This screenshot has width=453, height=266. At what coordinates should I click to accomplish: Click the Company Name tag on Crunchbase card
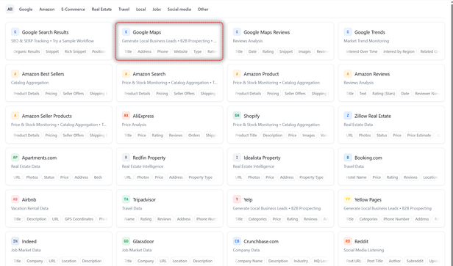pos(249,261)
